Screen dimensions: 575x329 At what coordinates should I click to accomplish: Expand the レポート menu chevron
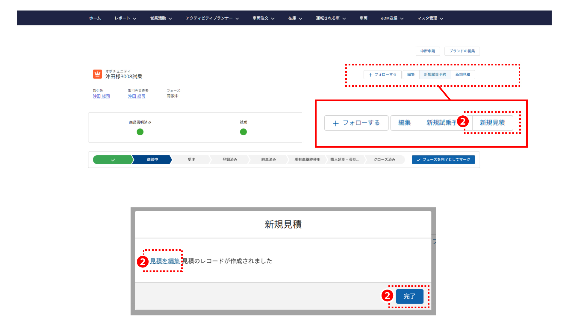[x=135, y=19]
